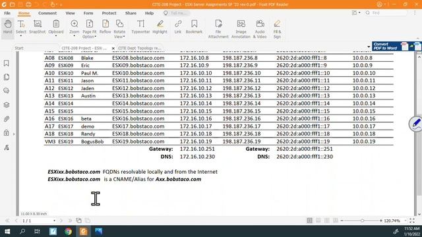Screen dimensions: 422x237
Task: Open Chrome from the taskbar
Action: (68, 231)
